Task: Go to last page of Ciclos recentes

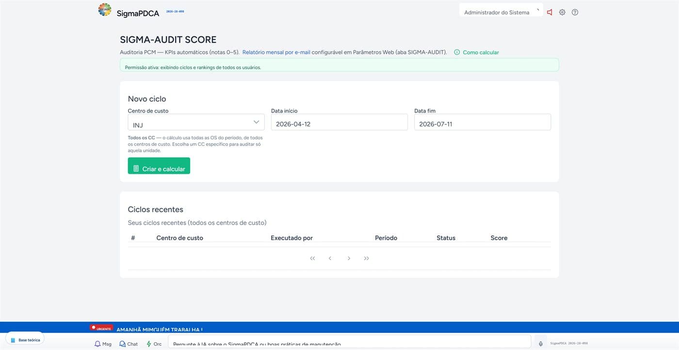Action: point(366,258)
